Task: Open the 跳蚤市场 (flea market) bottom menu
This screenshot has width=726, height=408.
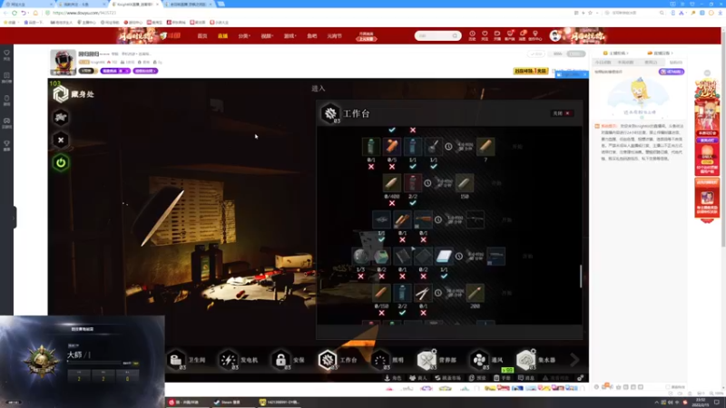Action: [x=447, y=378]
